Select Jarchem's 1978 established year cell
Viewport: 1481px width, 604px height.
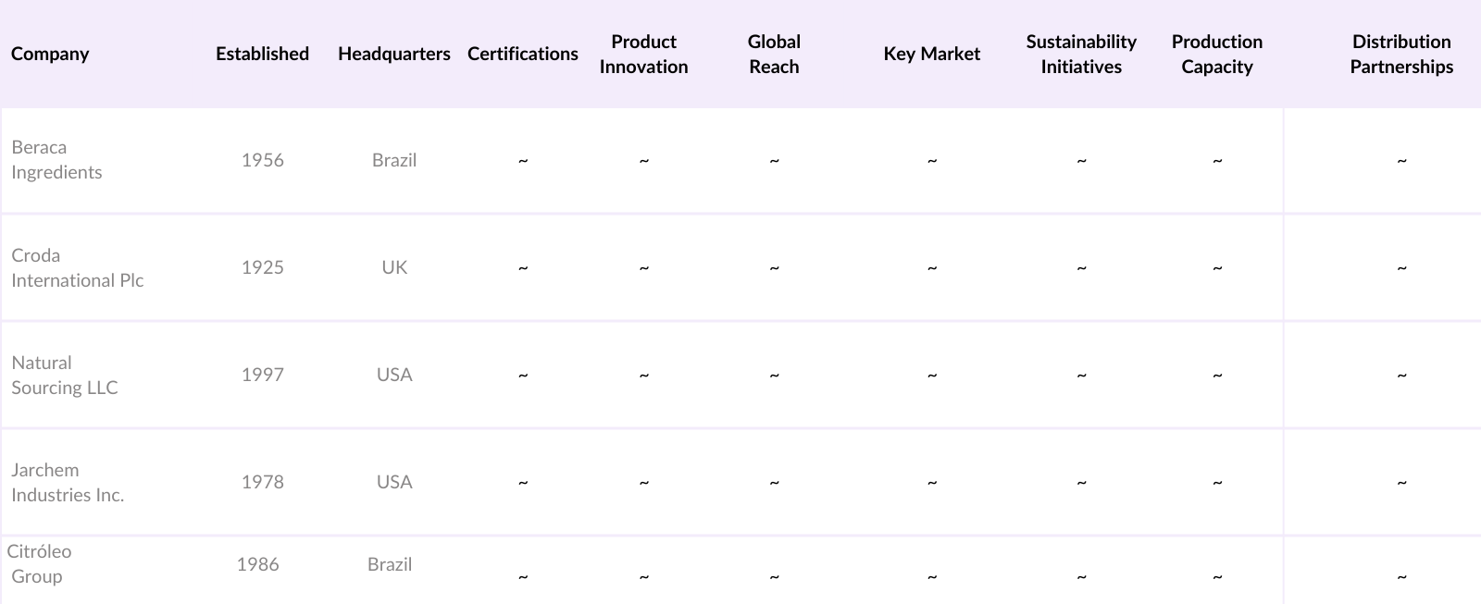coord(262,482)
